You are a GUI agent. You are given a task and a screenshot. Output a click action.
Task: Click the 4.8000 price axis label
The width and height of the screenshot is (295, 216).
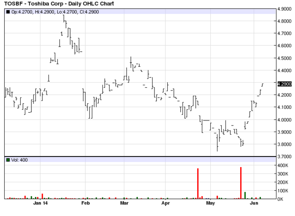click(284, 21)
